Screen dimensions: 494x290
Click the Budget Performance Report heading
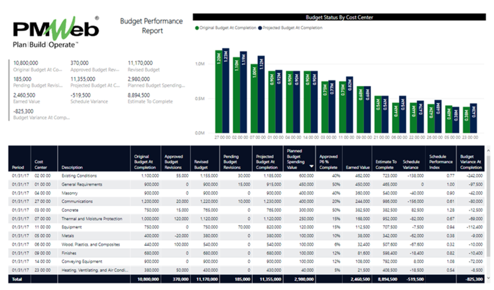pos(152,26)
